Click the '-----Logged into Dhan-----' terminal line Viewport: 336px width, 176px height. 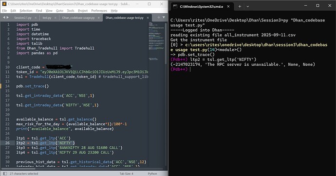202,30
